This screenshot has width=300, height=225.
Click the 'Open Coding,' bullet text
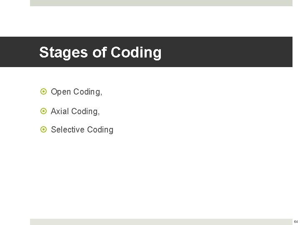click(76, 92)
